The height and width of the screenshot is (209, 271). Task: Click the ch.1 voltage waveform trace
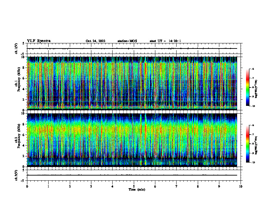click(x=132, y=48)
